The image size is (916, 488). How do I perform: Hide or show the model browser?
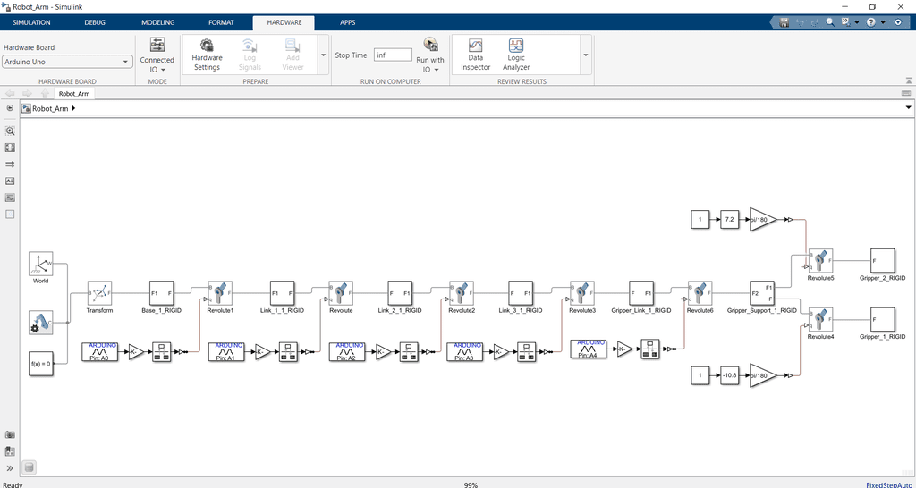coord(10,467)
